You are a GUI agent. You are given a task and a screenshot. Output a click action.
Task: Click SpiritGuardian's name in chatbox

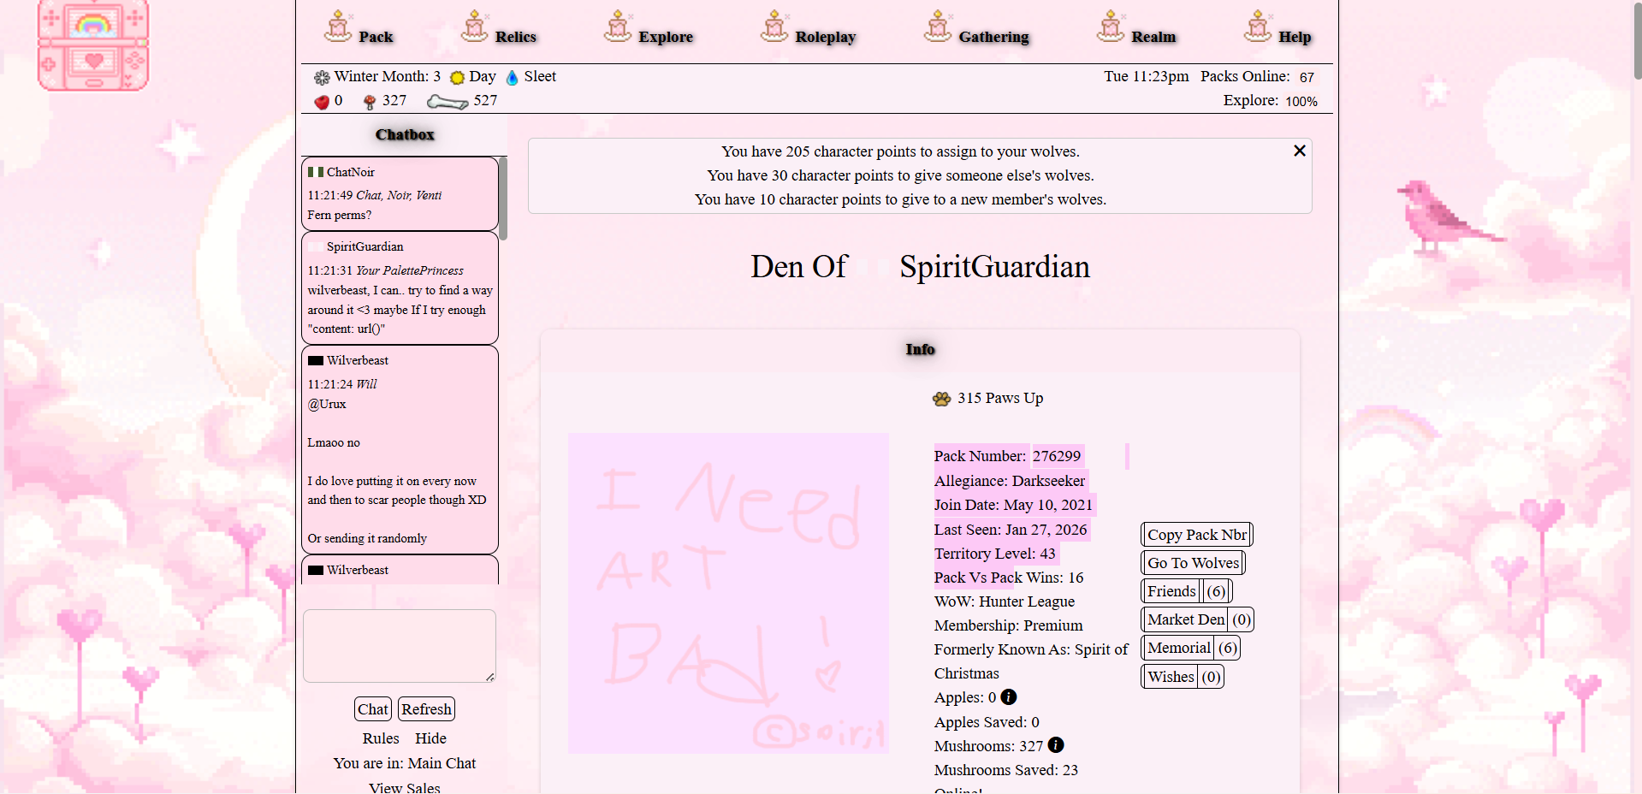coord(365,246)
